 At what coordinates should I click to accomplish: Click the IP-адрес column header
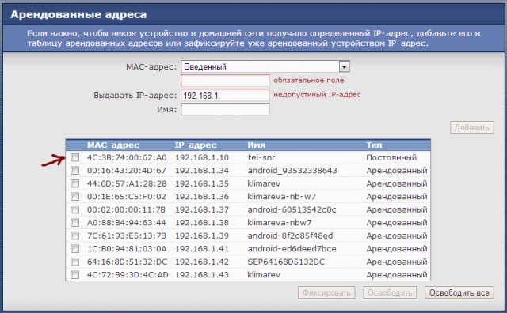pyautogui.click(x=196, y=145)
